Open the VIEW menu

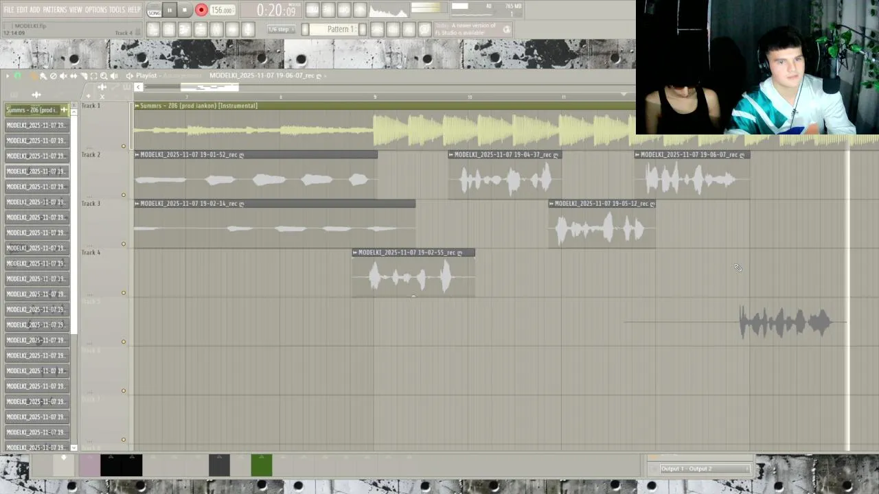[x=76, y=10]
